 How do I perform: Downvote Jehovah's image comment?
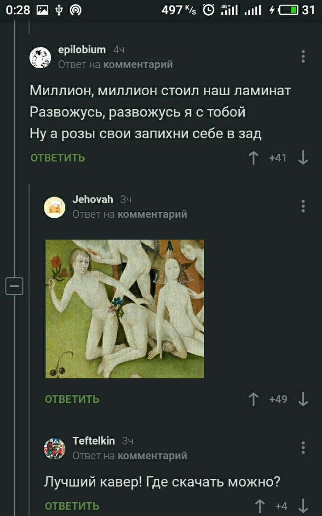tap(303, 399)
